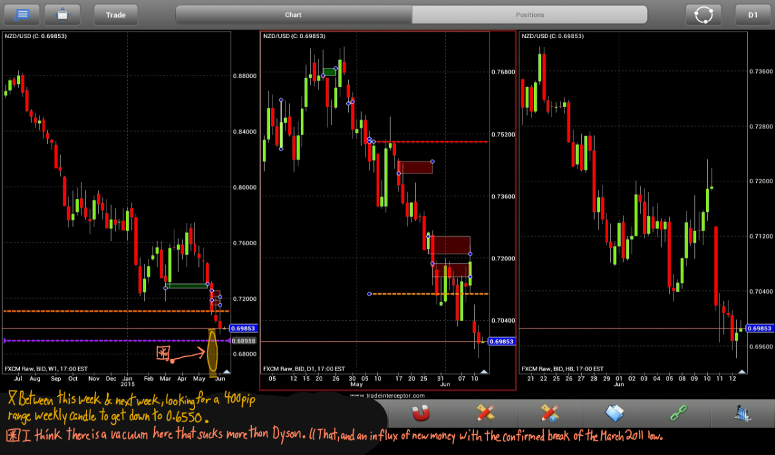Open the indicators bar-chart icon
The height and width of the screenshot is (455, 775).
pos(742,412)
